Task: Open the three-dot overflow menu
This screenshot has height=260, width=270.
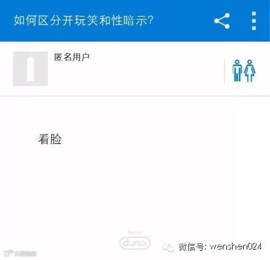Action: pyautogui.click(x=254, y=21)
